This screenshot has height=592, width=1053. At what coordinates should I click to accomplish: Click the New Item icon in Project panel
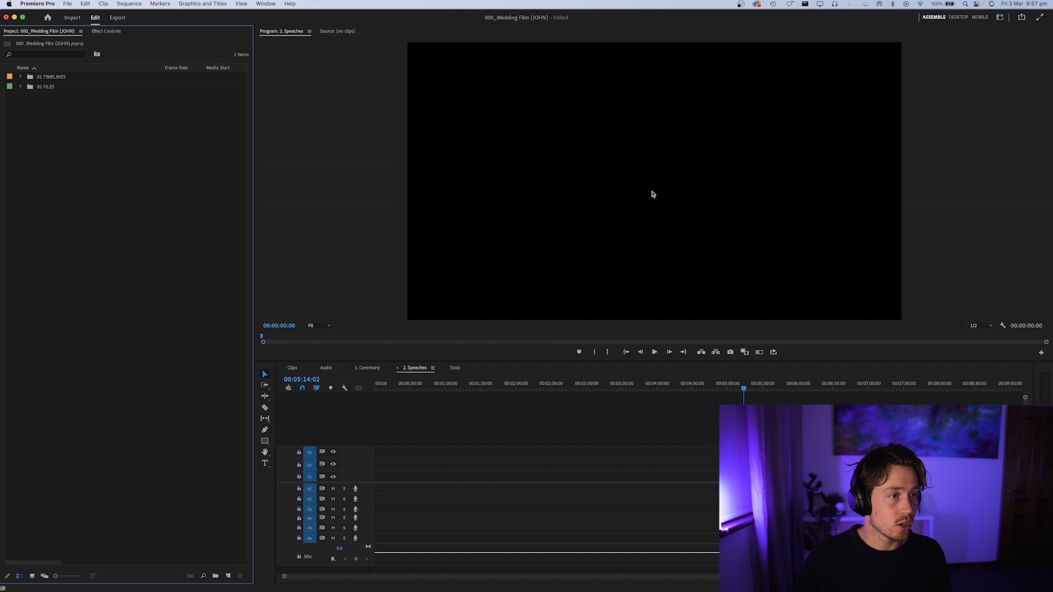pos(228,576)
